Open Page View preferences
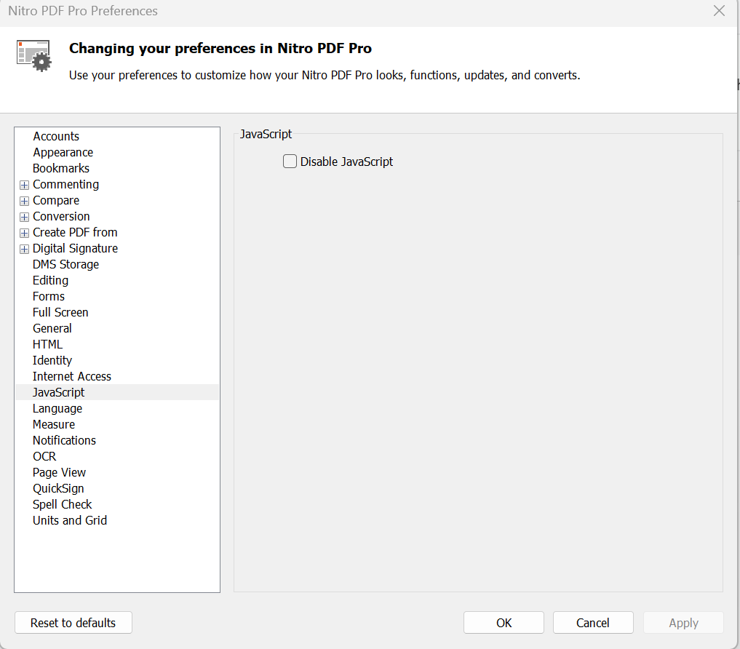This screenshot has width=740, height=649. point(59,473)
